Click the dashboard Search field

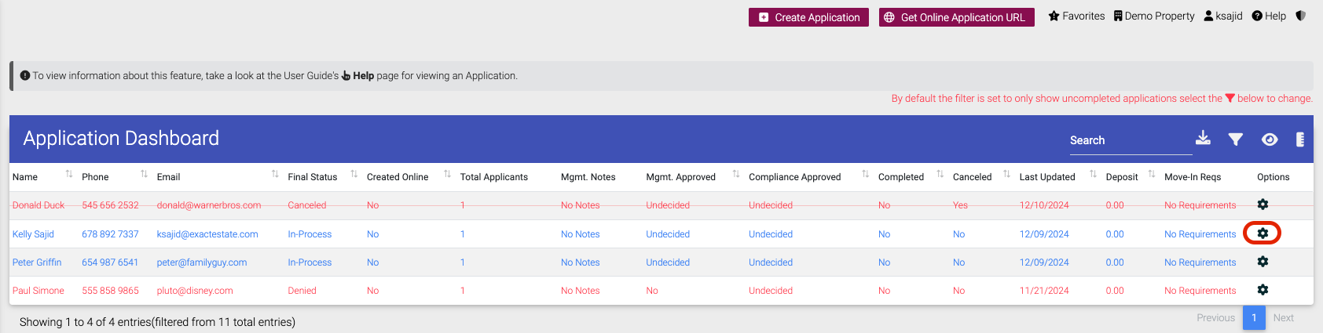(x=1131, y=140)
